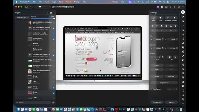This screenshot has height=112, width=199.
Task: Click the Ungroup button
Action: coord(171,76)
